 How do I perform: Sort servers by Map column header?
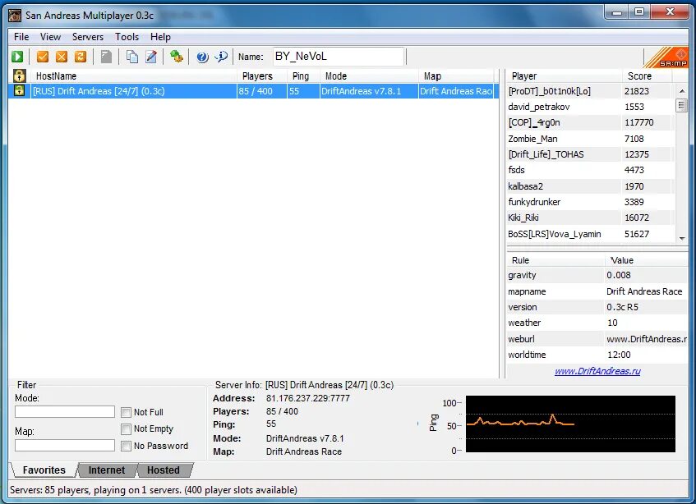click(x=457, y=76)
